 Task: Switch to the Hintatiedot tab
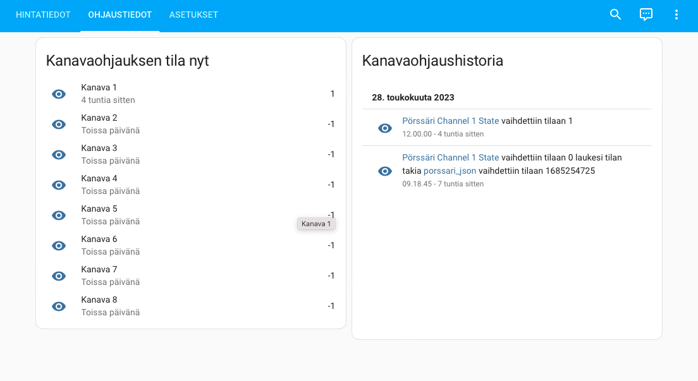43,15
